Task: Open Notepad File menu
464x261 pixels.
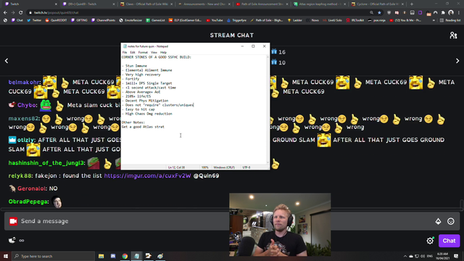Action: 125,52
